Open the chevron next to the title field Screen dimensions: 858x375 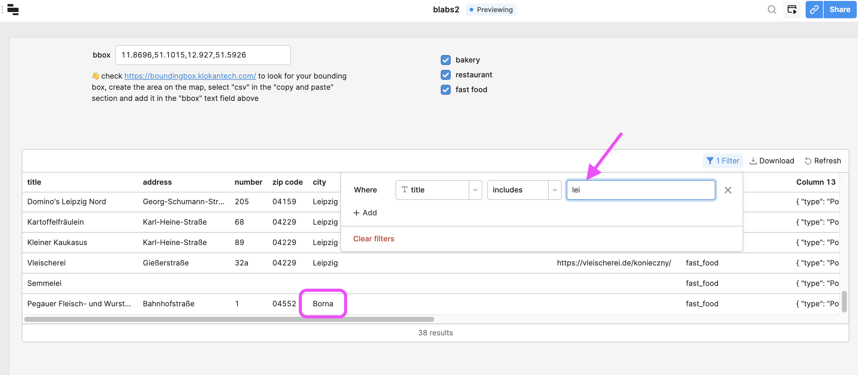click(475, 190)
